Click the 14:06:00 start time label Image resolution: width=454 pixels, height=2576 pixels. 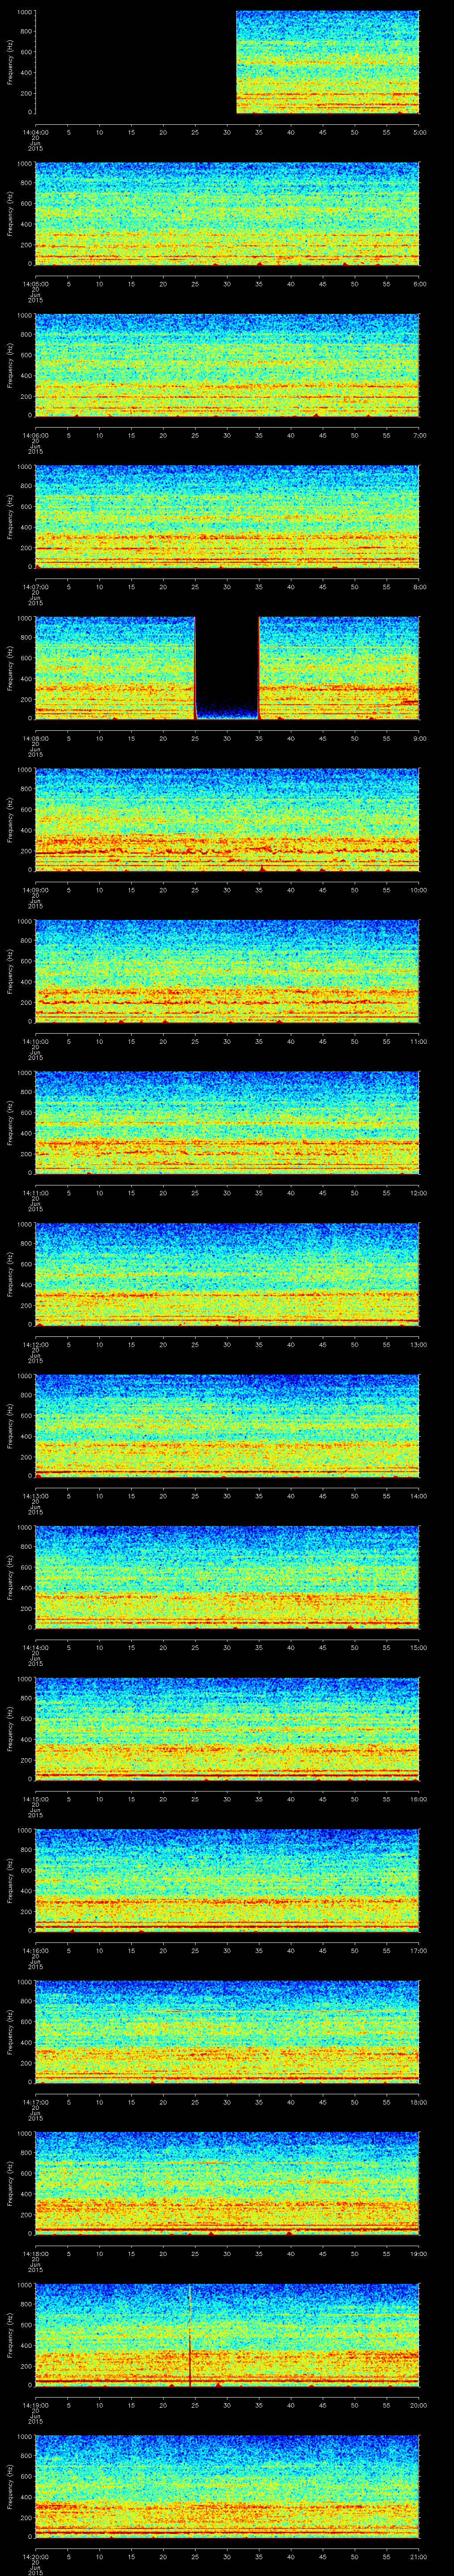pos(36,435)
